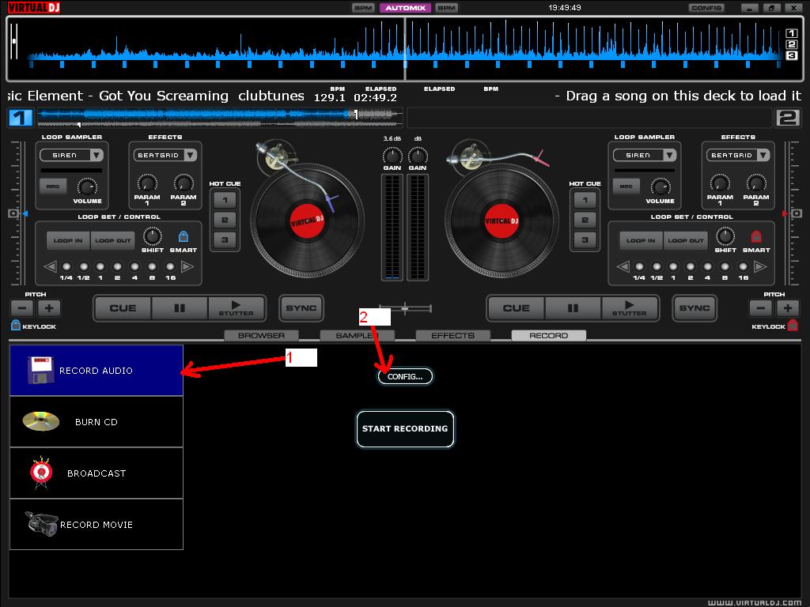This screenshot has width=810, height=607.
Task: Toggle Automix mode at top
Action: (x=406, y=8)
